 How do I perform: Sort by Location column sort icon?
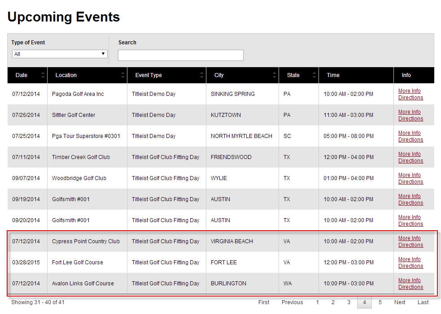tap(123, 75)
